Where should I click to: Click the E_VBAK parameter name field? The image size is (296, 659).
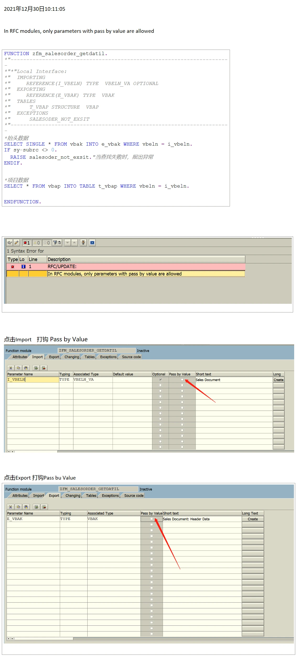tap(33, 519)
